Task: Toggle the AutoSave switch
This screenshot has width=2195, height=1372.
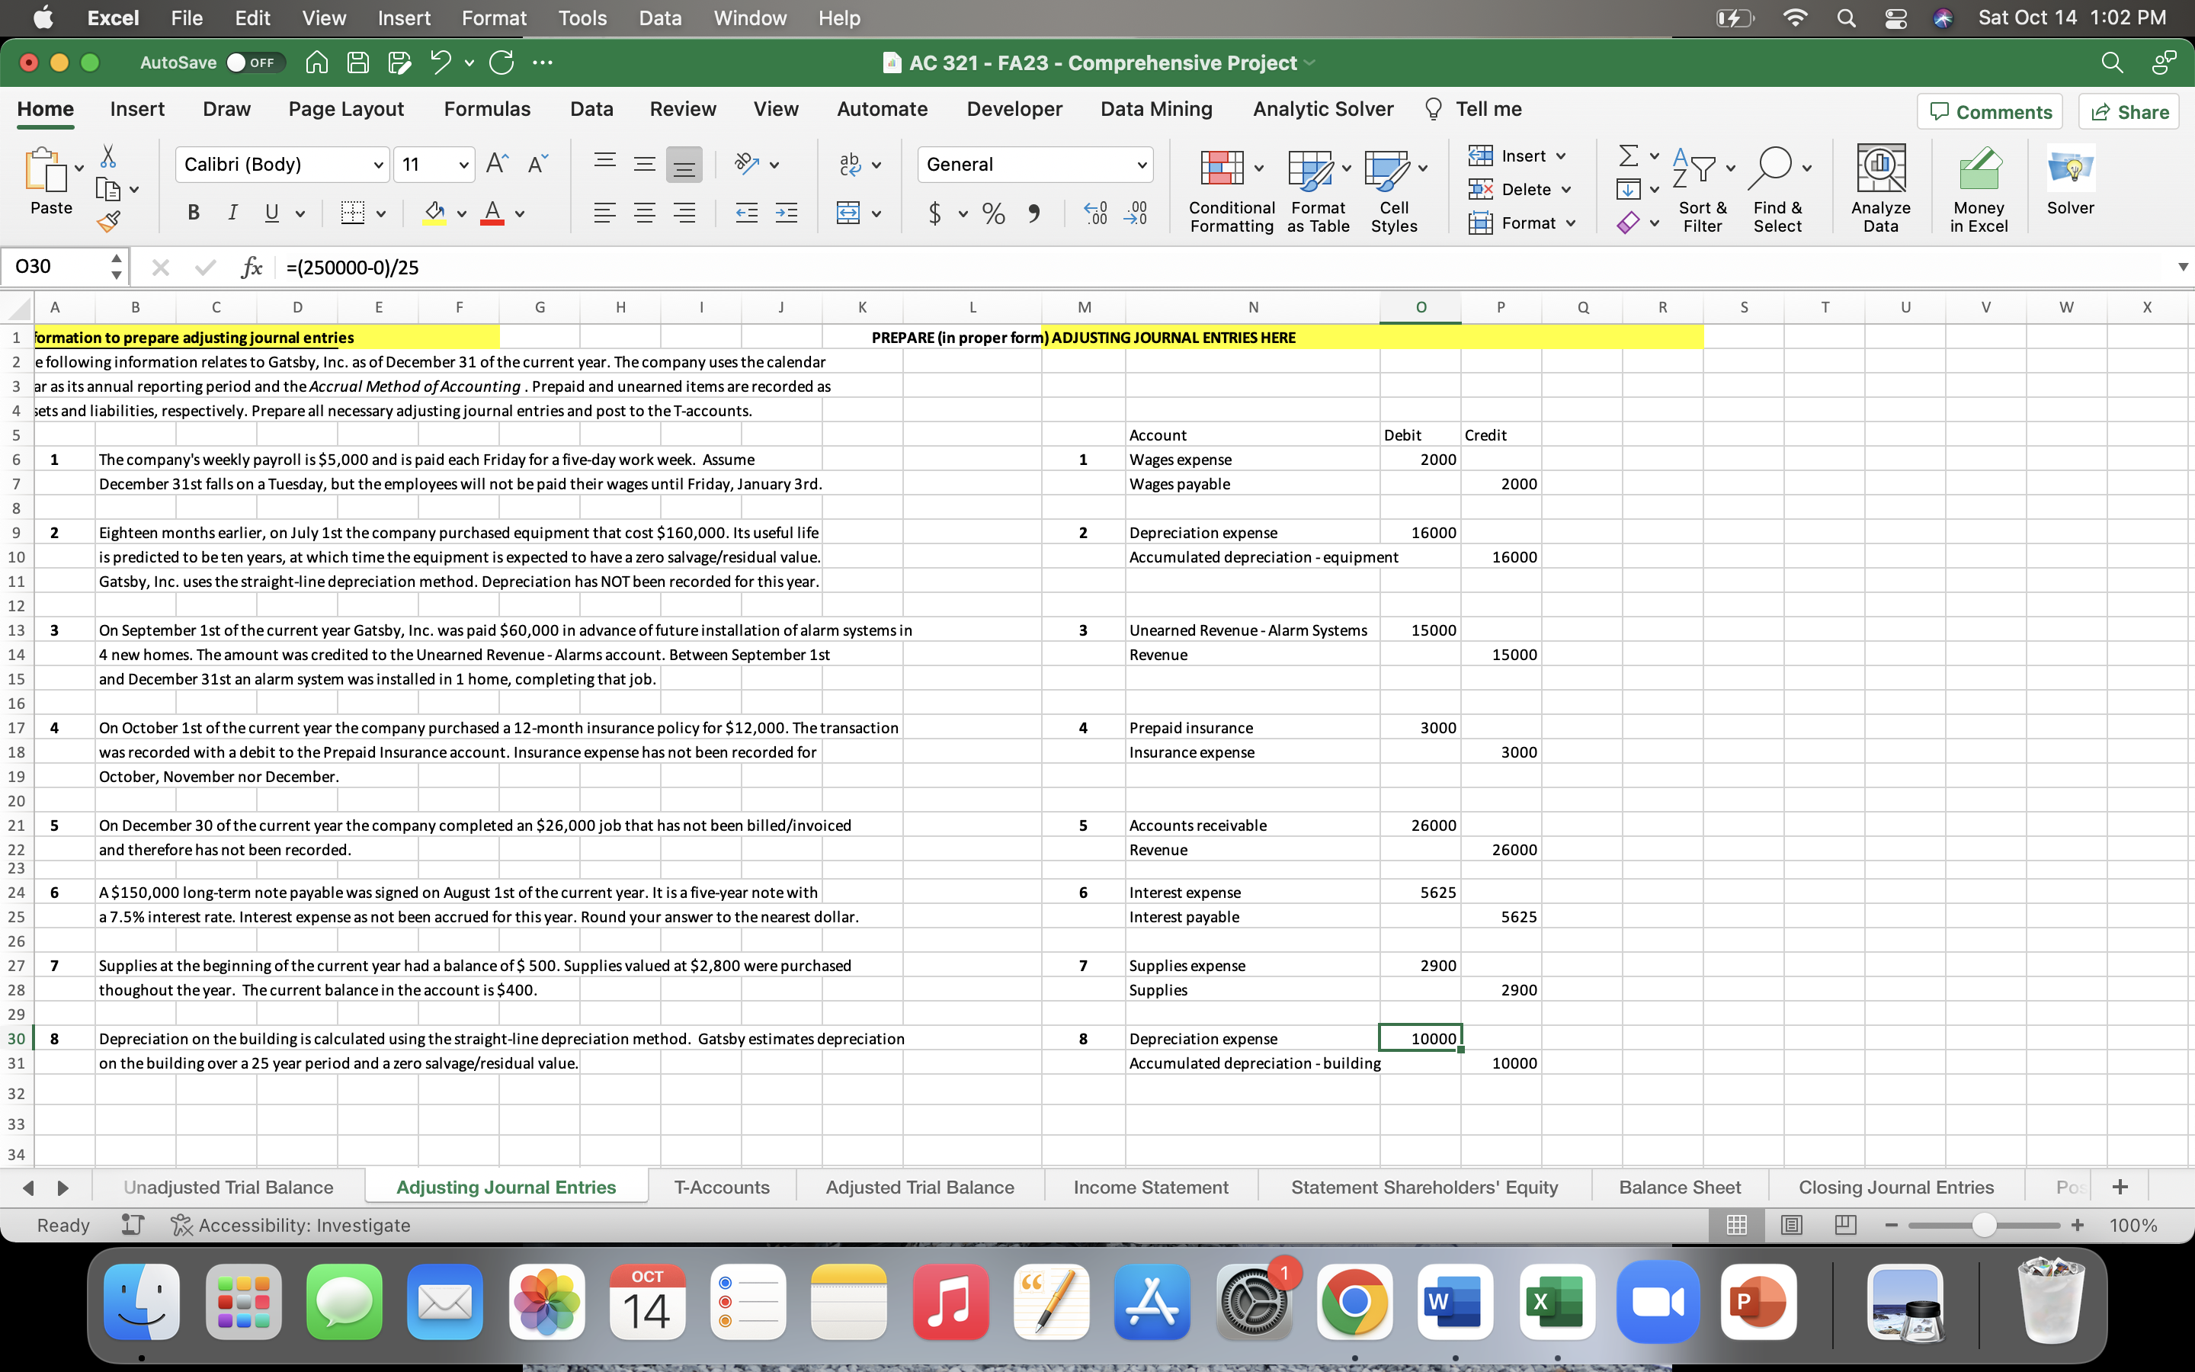Action: tap(255, 63)
